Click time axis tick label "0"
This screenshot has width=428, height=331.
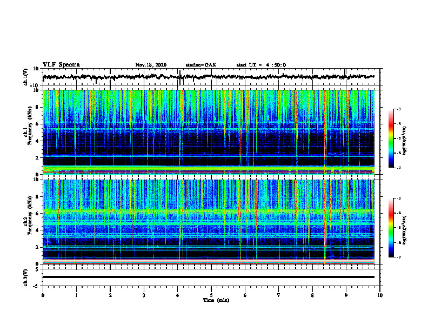tap(43, 295)
